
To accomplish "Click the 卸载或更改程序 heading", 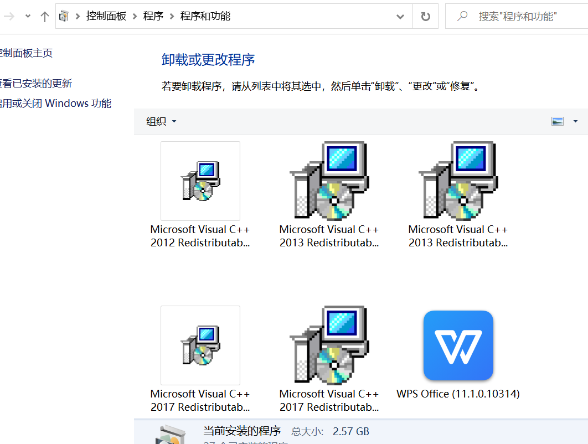I will tap(208, 60).
